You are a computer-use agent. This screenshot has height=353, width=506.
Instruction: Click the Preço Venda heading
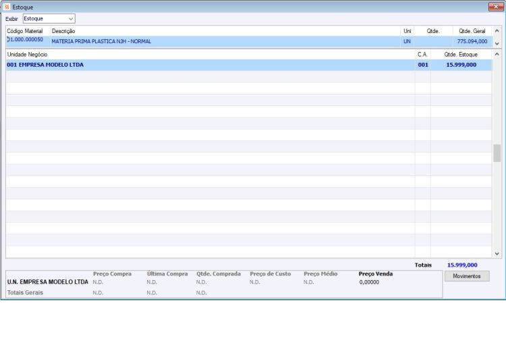[376, 274]
